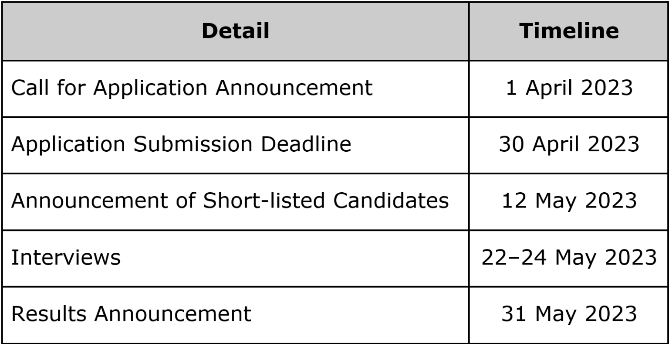
Task: Select the 30 April 2023 date cell
Action: point(569,145)
